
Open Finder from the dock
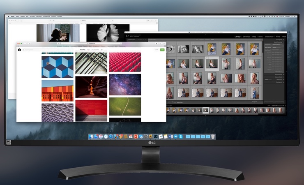click(91, 136)
